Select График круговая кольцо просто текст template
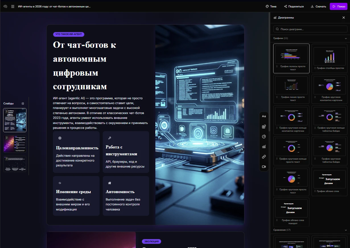This screenshot has width=350, height=248. coord(291,151)
